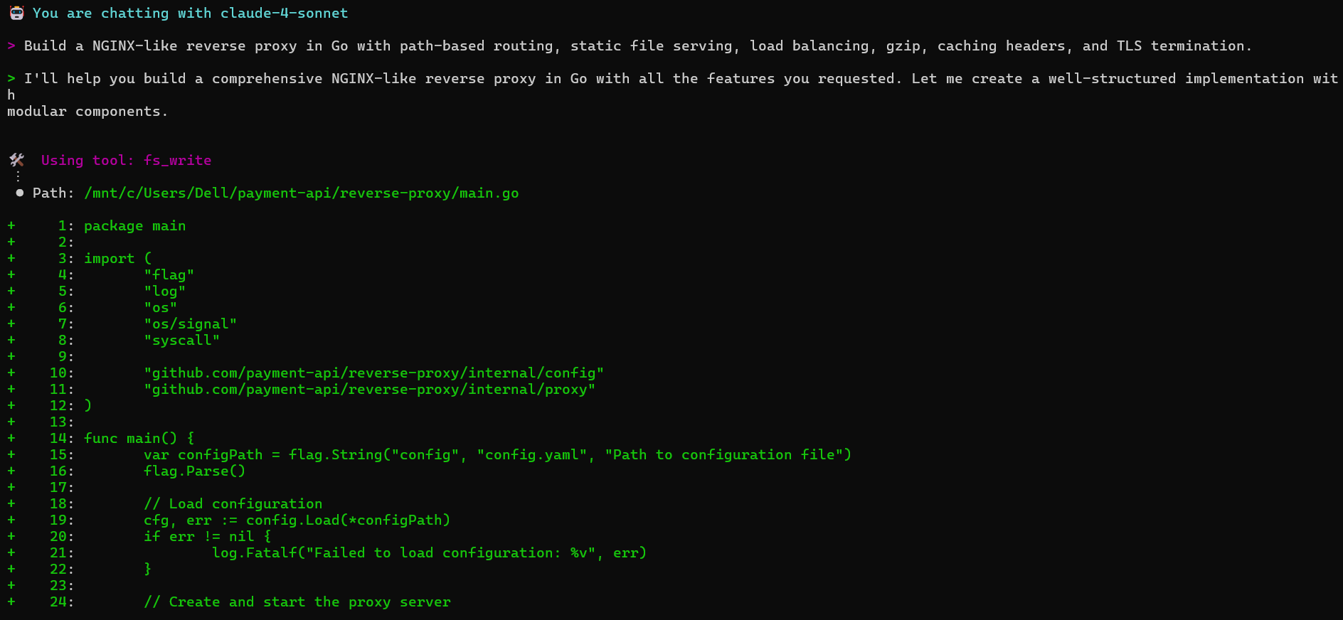Click the plus marker beside line 1

[x=11, y=225]
